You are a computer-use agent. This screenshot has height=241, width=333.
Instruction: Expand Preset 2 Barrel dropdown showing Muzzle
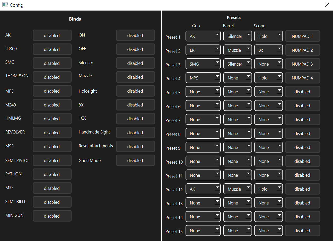[x=238, y=50]
